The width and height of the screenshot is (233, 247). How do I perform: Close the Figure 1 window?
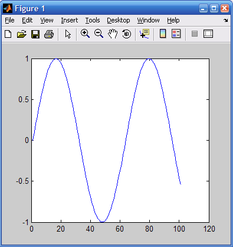(225, 8)
